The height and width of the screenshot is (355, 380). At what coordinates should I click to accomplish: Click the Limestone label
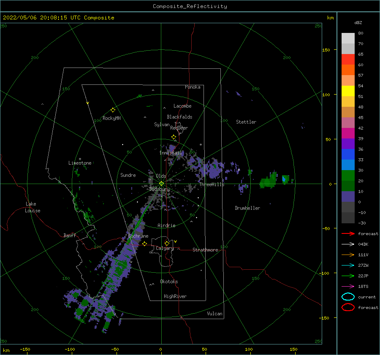click(80, 163)
